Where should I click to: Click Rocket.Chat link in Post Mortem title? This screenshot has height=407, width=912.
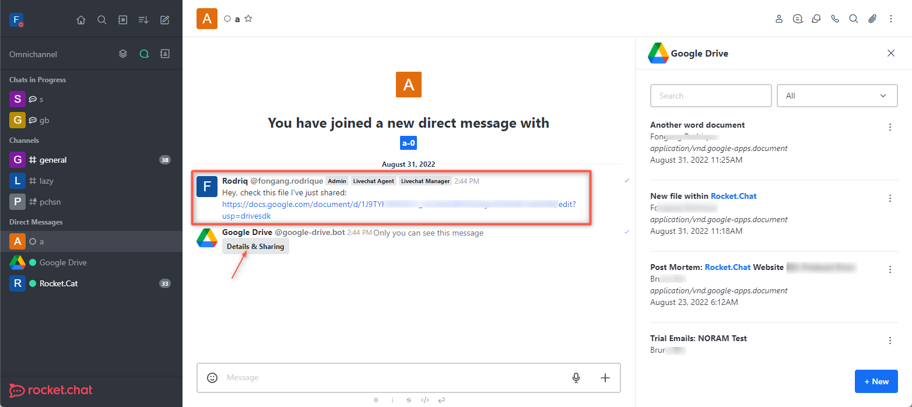pyautogui.click(x=728, y=267)
